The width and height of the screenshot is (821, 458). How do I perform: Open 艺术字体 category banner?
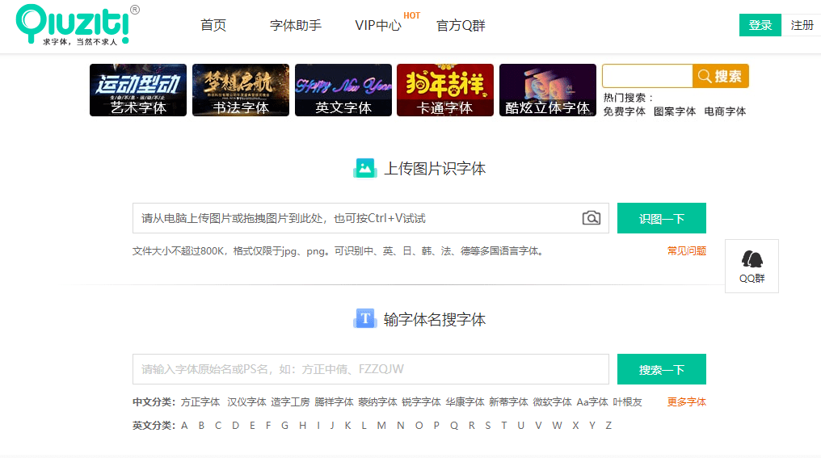[137, 90]
